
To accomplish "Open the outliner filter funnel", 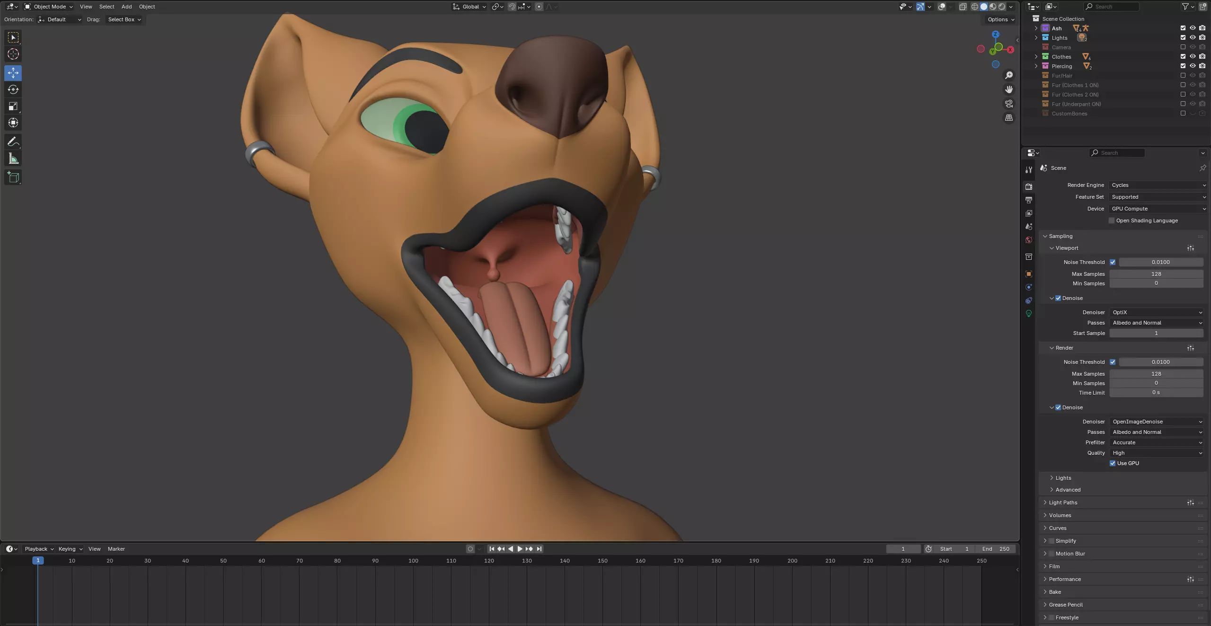I will click(x=1185, y=7).
